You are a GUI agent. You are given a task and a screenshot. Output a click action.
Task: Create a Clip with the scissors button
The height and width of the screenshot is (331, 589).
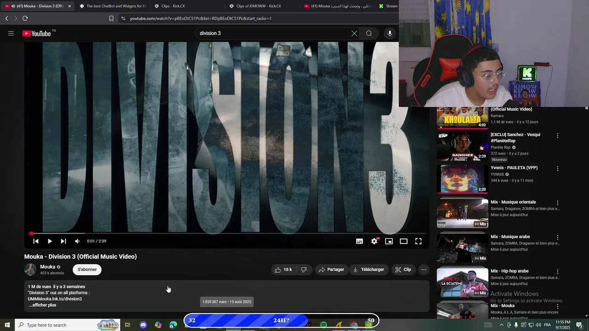(403, 269)
